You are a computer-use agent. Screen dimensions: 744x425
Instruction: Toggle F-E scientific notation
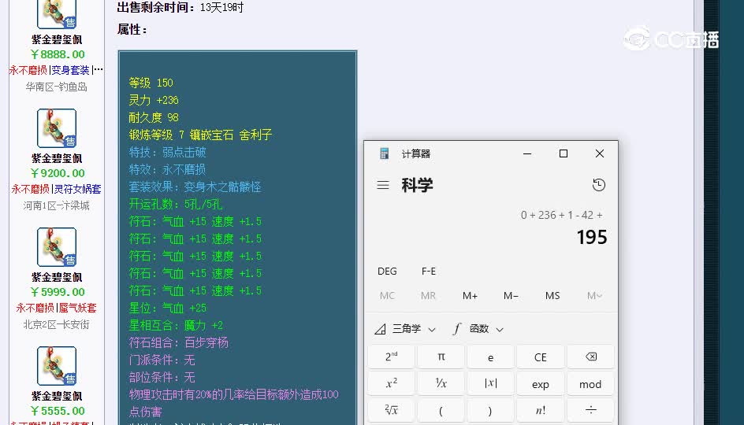tap(429, 271)
